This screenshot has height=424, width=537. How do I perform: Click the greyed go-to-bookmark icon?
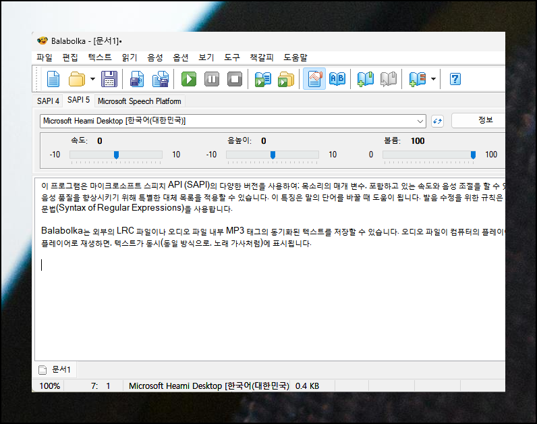[389, 79]
